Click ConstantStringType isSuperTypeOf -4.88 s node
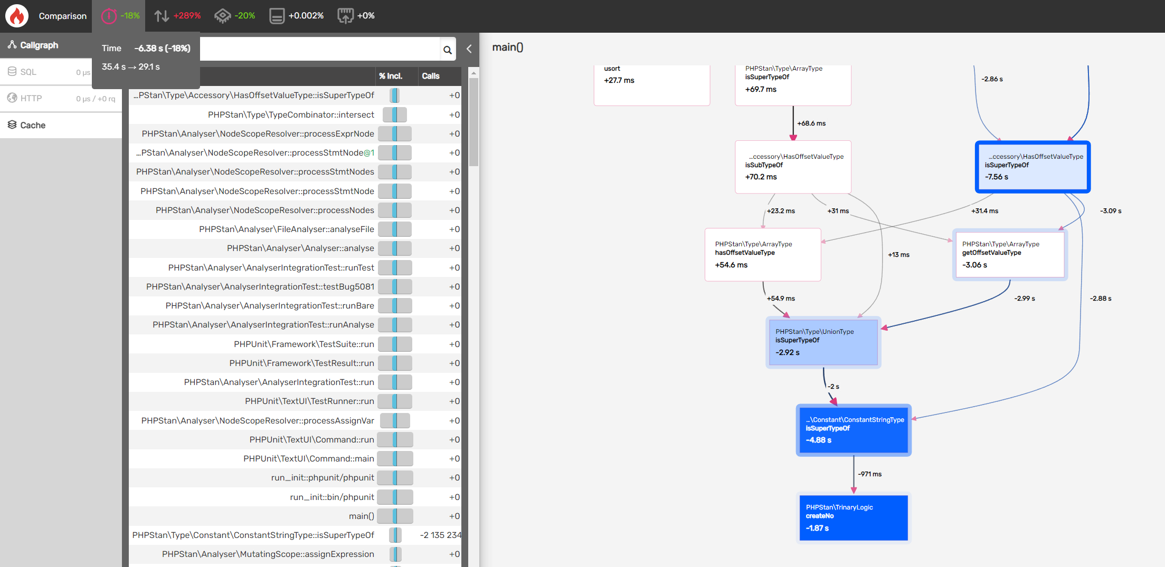 pyautogui.click(x=854, y=430)
